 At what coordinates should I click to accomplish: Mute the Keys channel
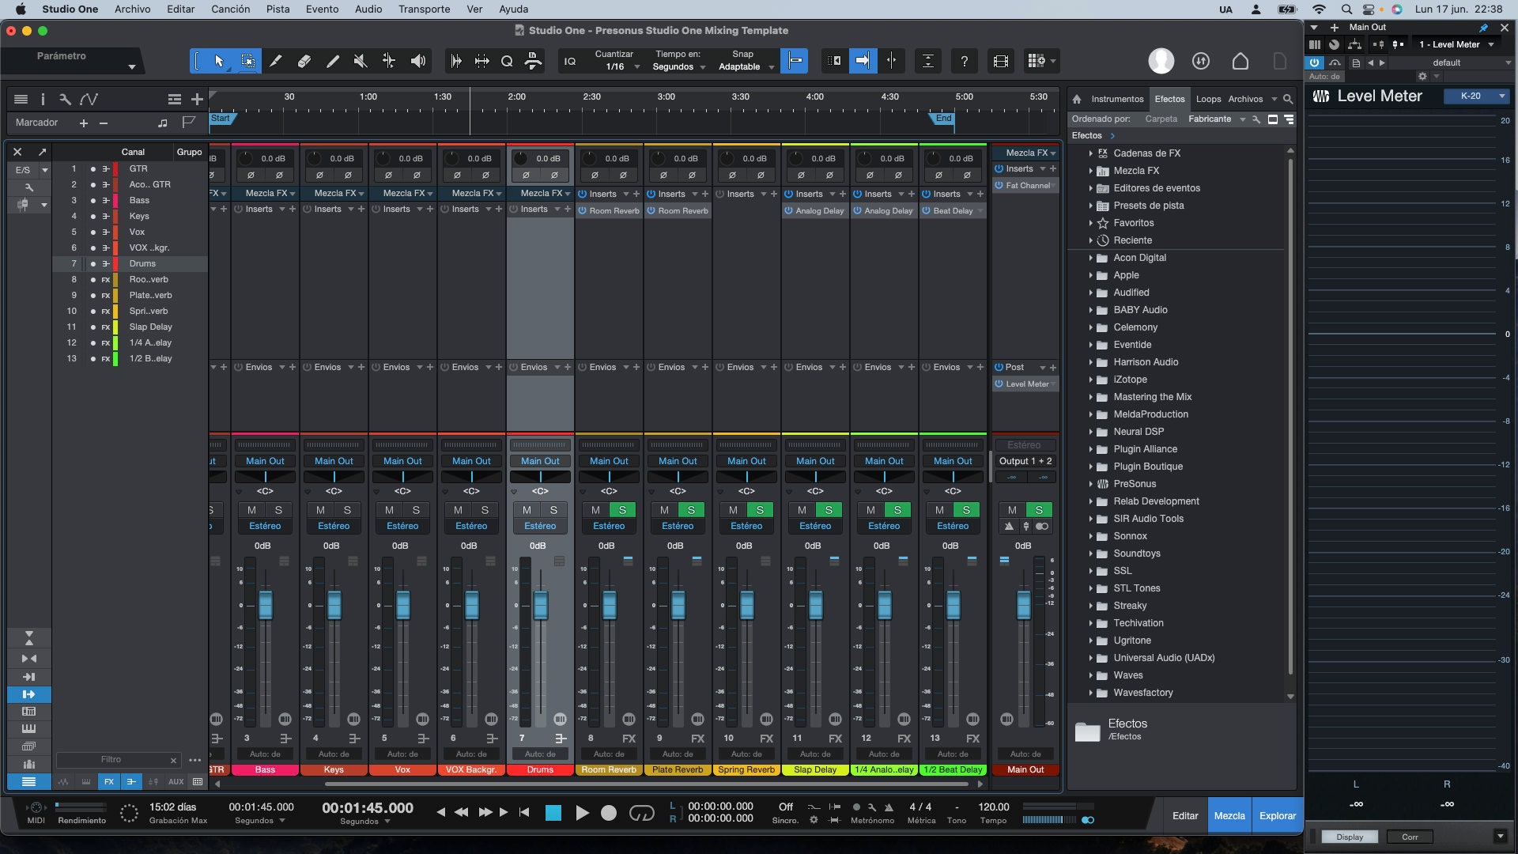coord(320,510)
